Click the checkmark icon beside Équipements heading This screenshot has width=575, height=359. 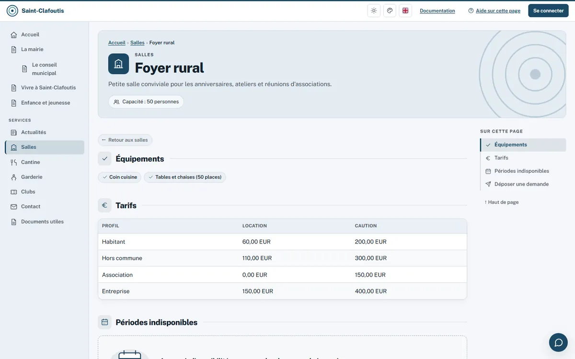click(104, 158)
